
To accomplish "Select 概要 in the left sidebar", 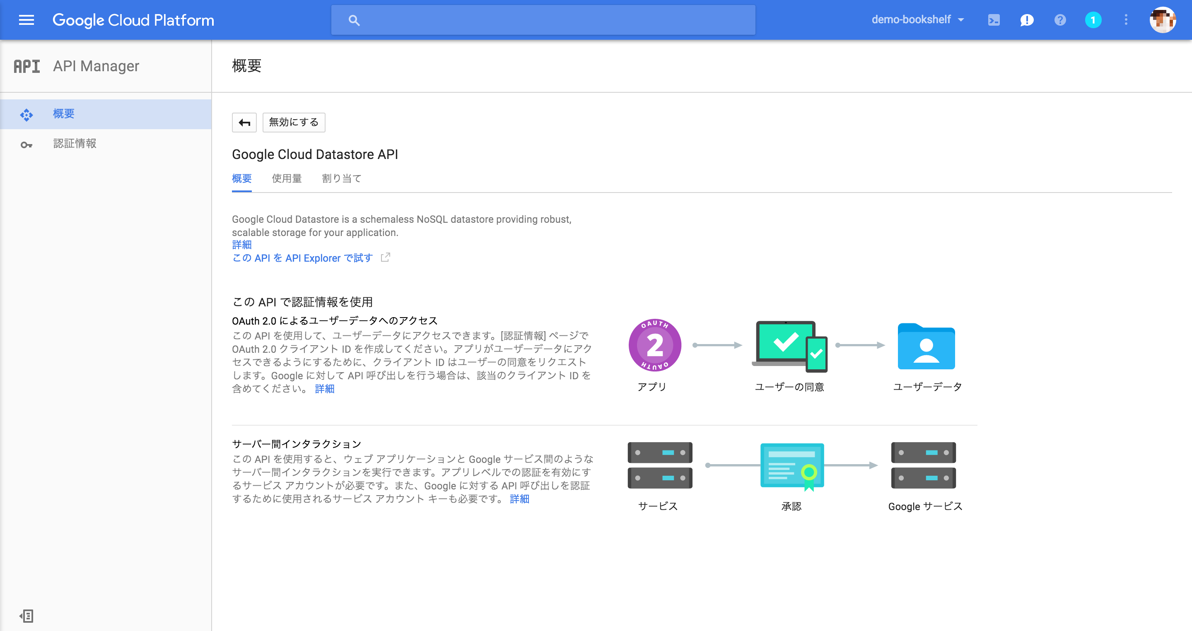I will 63,114.
